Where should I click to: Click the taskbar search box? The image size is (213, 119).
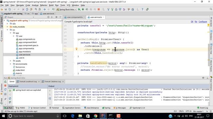pos(34,116)
